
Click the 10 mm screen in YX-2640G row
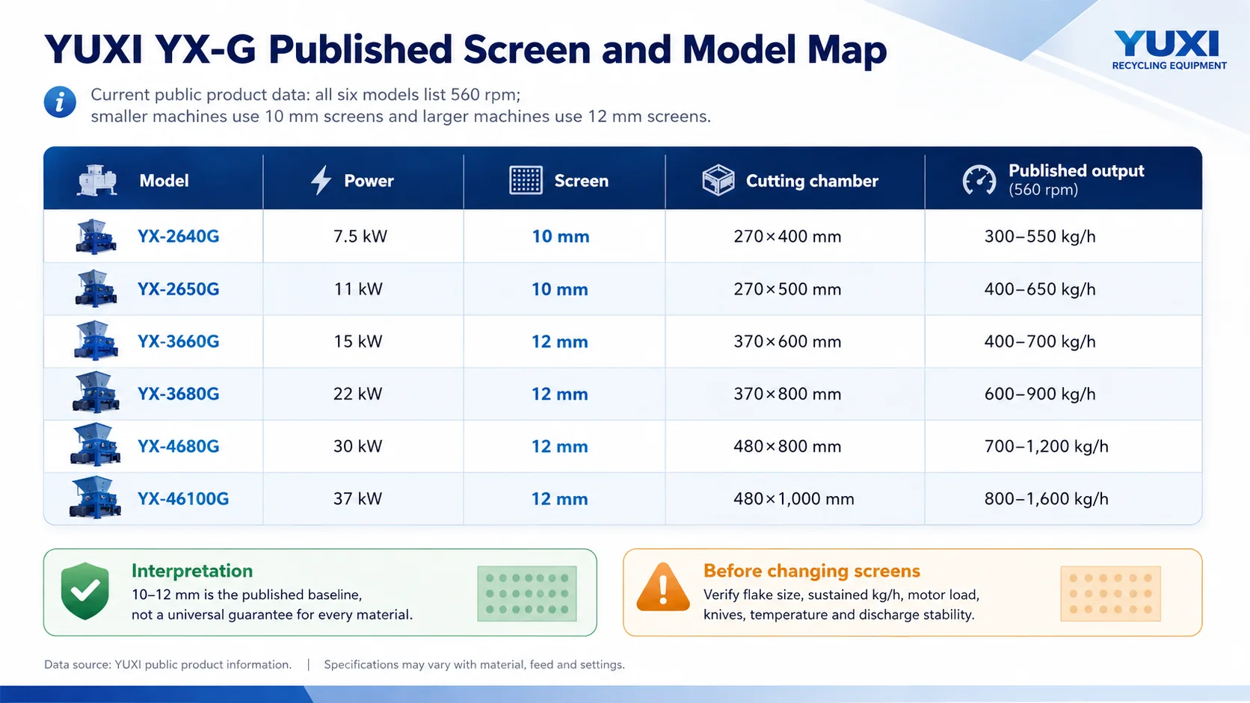[561, 236]
